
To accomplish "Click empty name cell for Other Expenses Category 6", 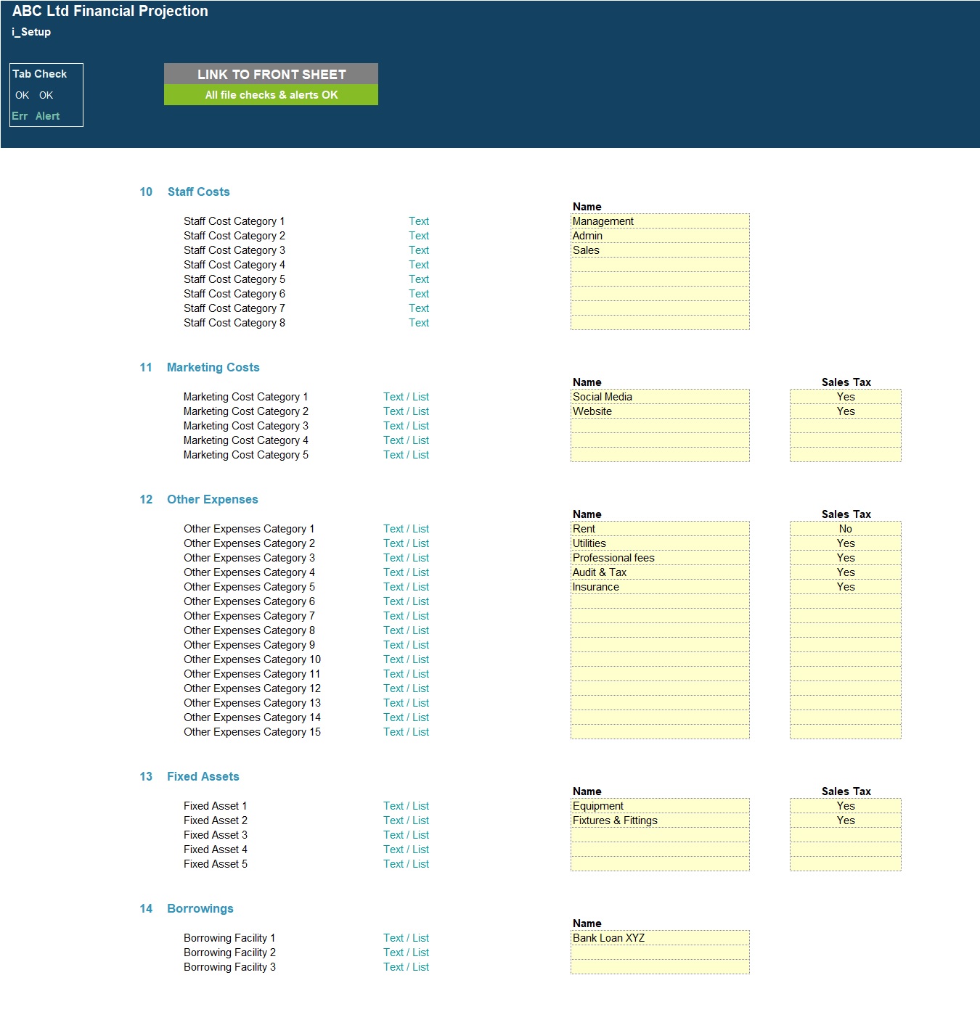I will click(660, 601).
